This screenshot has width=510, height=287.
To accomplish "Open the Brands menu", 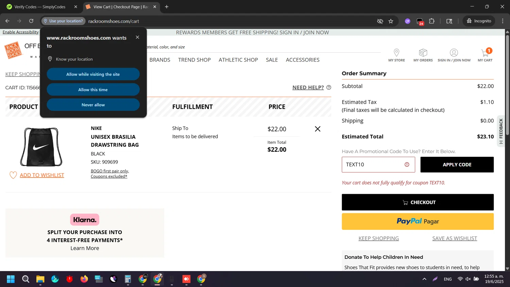I will click(160, 60).
